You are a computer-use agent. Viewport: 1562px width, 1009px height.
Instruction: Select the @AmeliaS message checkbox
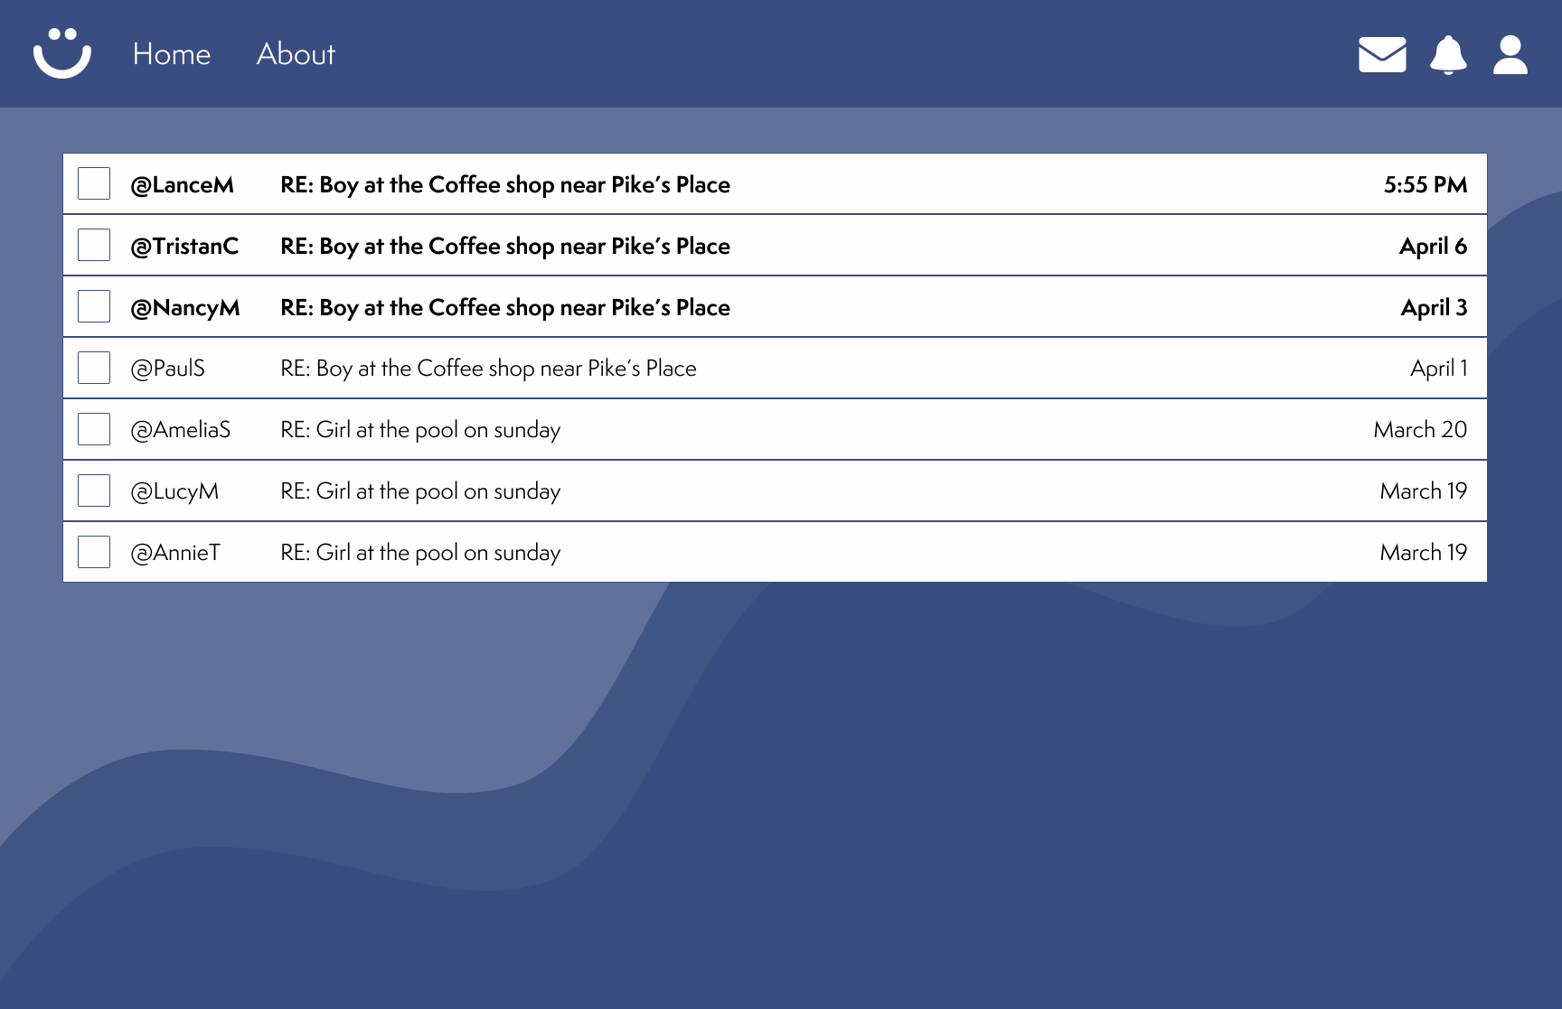[x=94, y=429]
